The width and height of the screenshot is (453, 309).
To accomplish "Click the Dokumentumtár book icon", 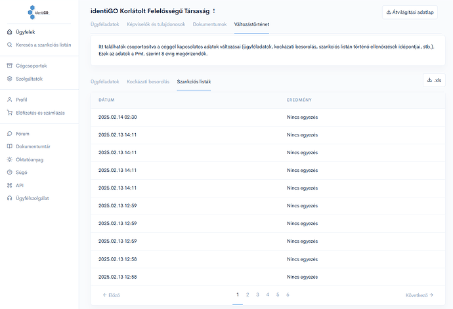I will pyautogui.click(x=10, y=146).
